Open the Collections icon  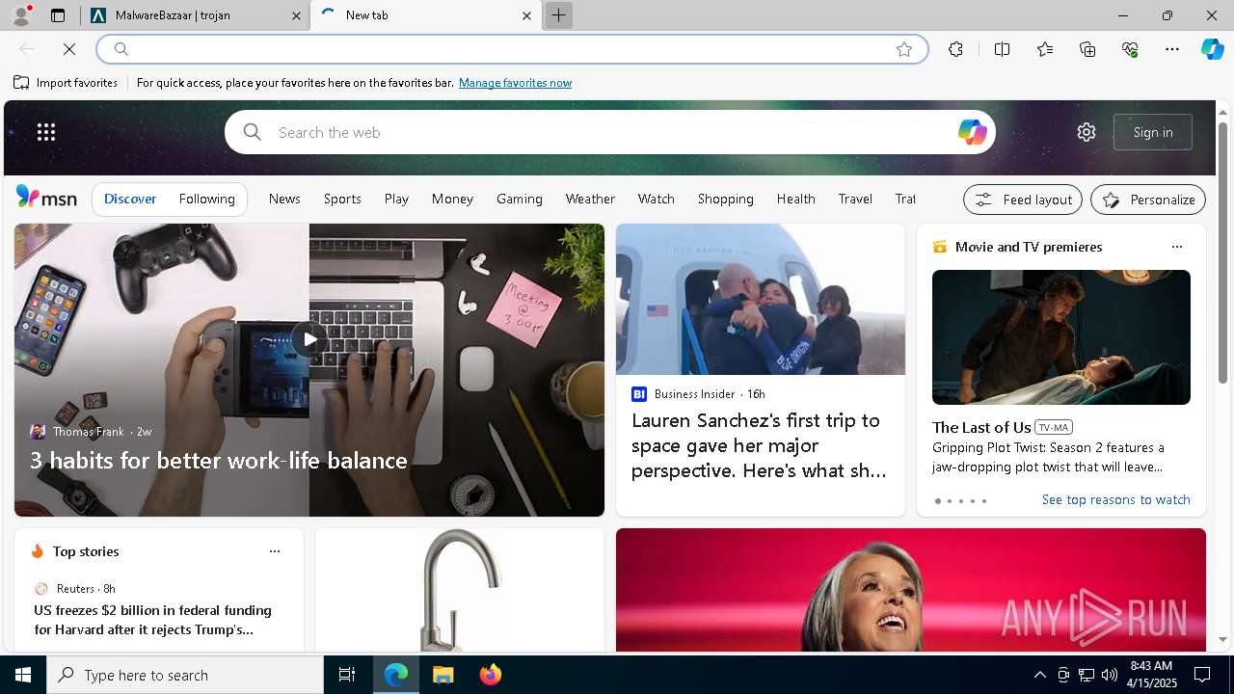1087,49
